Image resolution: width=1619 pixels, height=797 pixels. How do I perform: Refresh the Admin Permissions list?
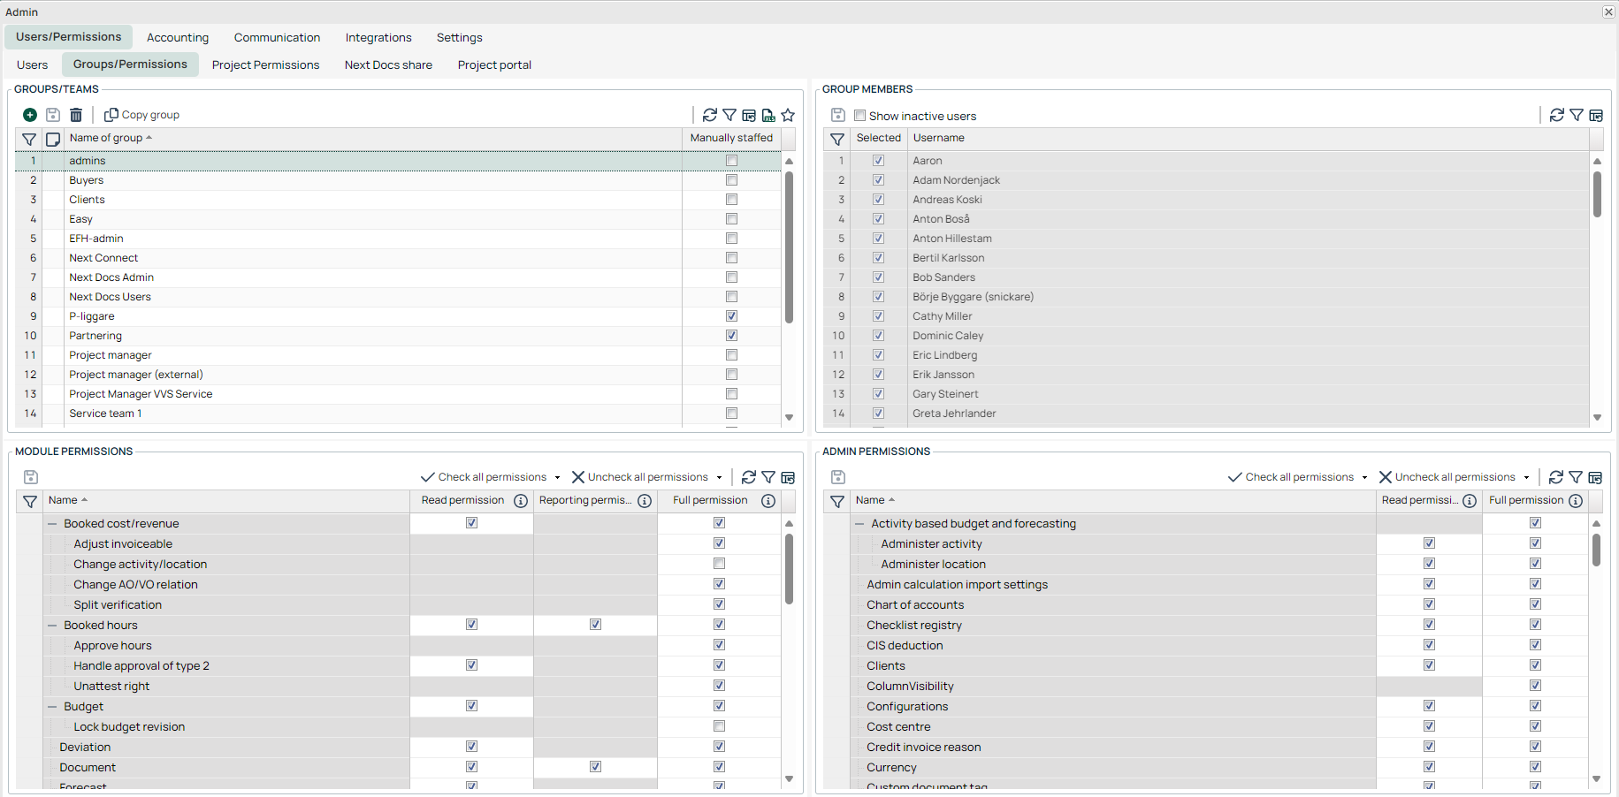coord(1556,477)
